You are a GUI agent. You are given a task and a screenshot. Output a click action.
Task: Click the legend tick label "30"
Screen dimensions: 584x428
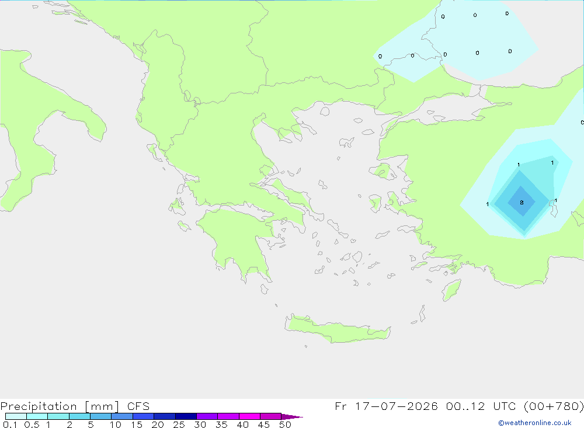200,424
